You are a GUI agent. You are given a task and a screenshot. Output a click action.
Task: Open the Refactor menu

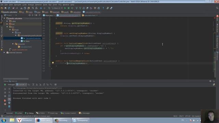click(x=38, y=4)
